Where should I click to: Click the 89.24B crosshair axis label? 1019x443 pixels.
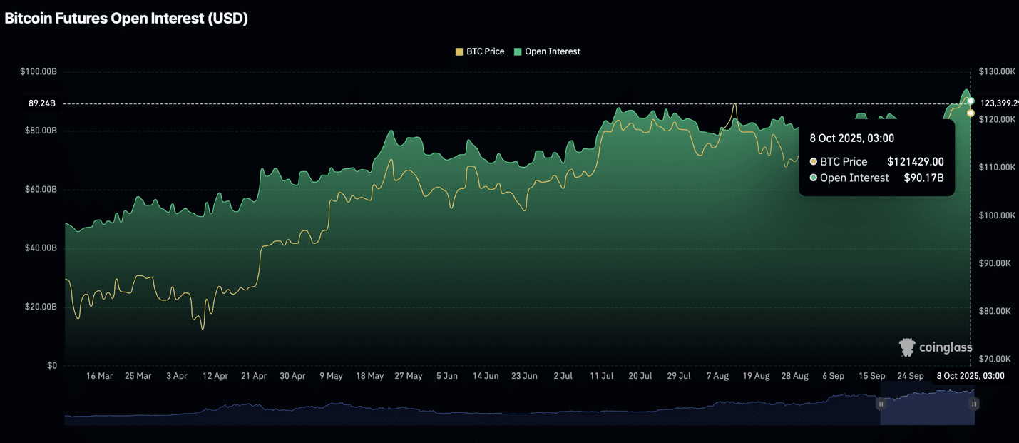42,103
